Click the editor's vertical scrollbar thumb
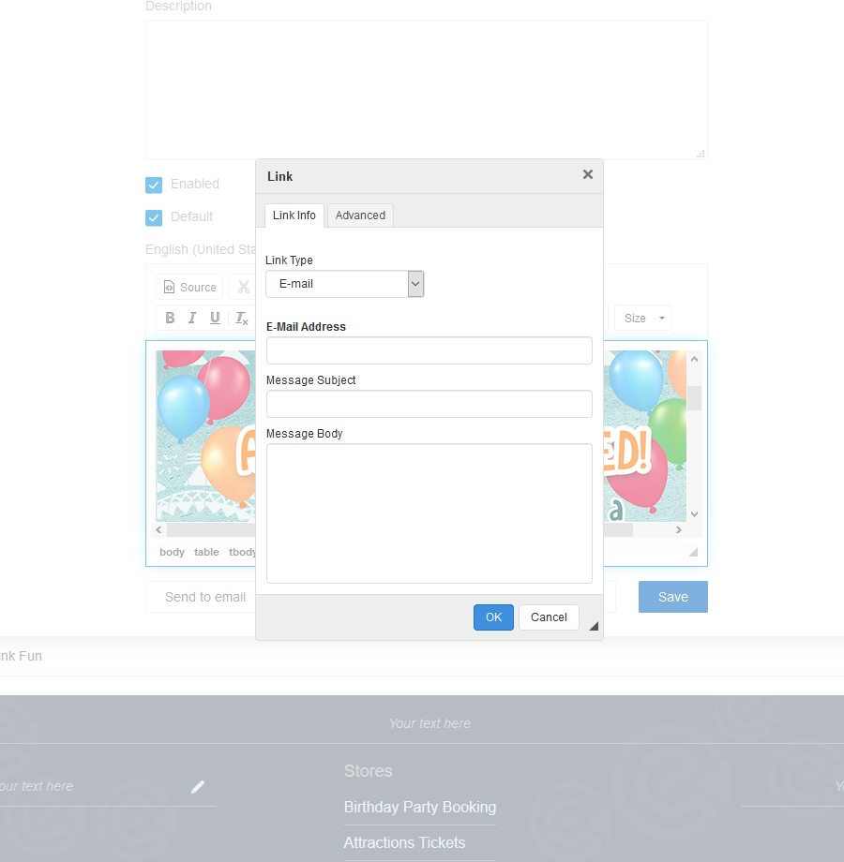Viewport: 844px width, 862px height. coord(694,397)
